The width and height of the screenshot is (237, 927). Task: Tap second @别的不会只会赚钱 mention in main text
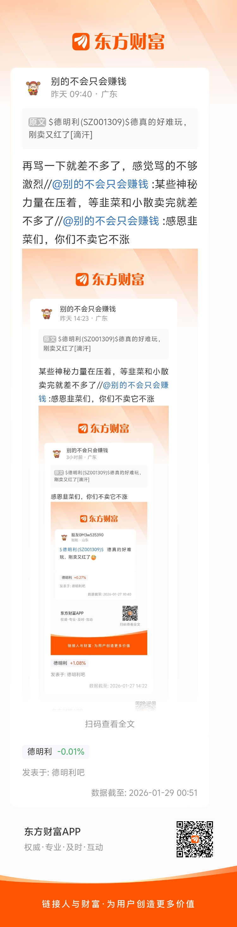pos(111,221)
